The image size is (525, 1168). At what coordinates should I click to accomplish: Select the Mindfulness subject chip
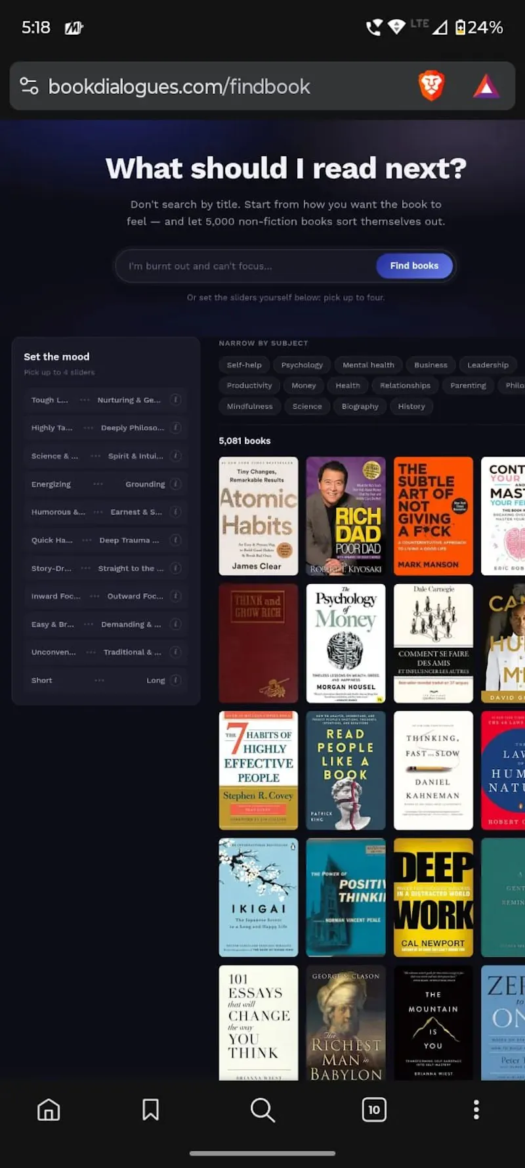pos(249,407)
